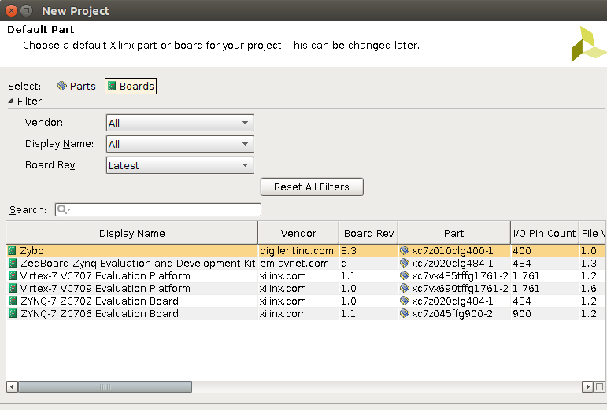Select the Zybo board name

tap(32, 251)
